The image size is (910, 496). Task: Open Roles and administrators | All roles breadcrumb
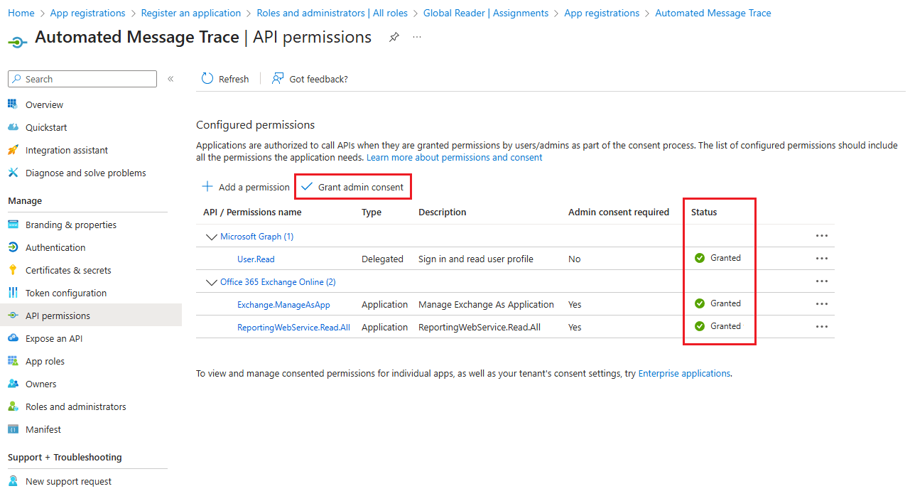[332, 13]
